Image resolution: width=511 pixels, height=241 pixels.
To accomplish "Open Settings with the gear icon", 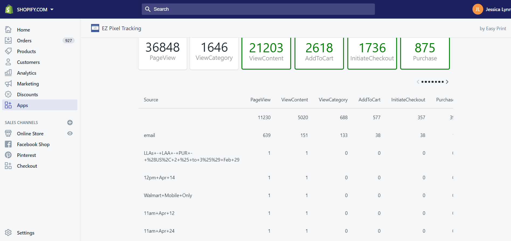I will tap(8, 233).
